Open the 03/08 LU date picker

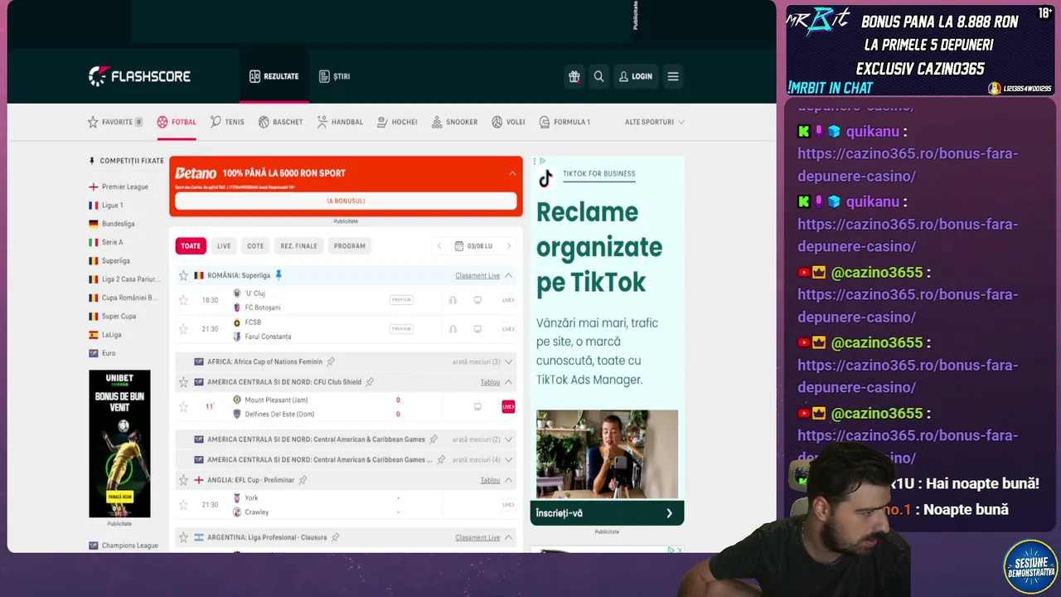pyautogui.click(x=473, y=246)
